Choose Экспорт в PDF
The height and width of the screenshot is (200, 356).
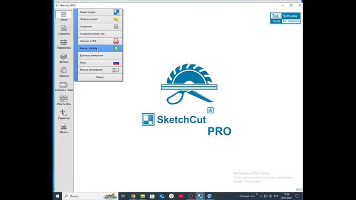[x=100, y=41]
